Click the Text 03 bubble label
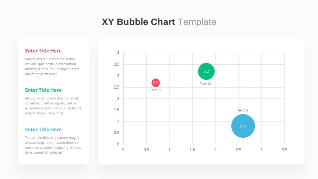Image resolution: width=318 pixels, height=179 pixels. point(243,110)
